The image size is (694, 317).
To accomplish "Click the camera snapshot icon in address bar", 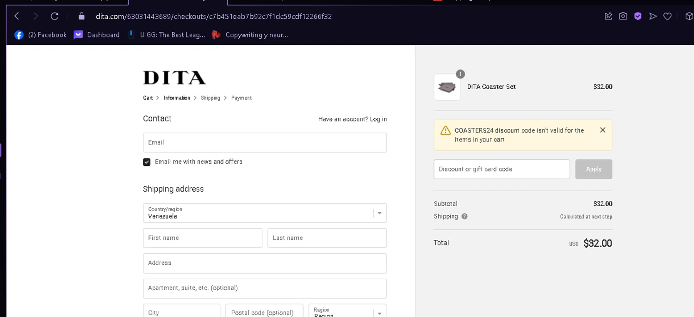I will tap(623, 16).
